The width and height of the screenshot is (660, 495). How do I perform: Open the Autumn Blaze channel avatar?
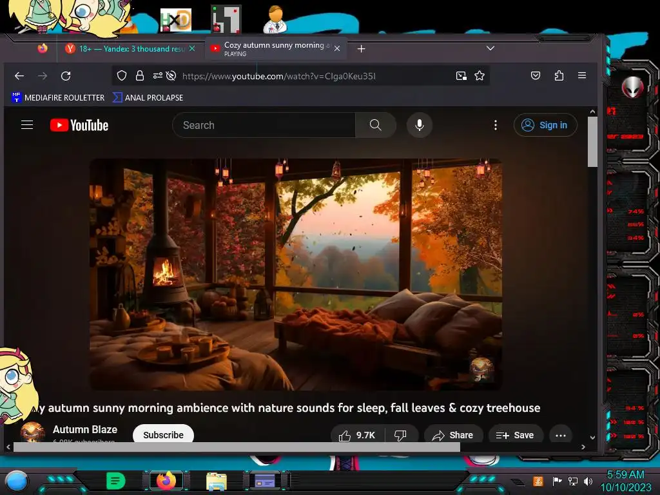click(x=32, y=432)
